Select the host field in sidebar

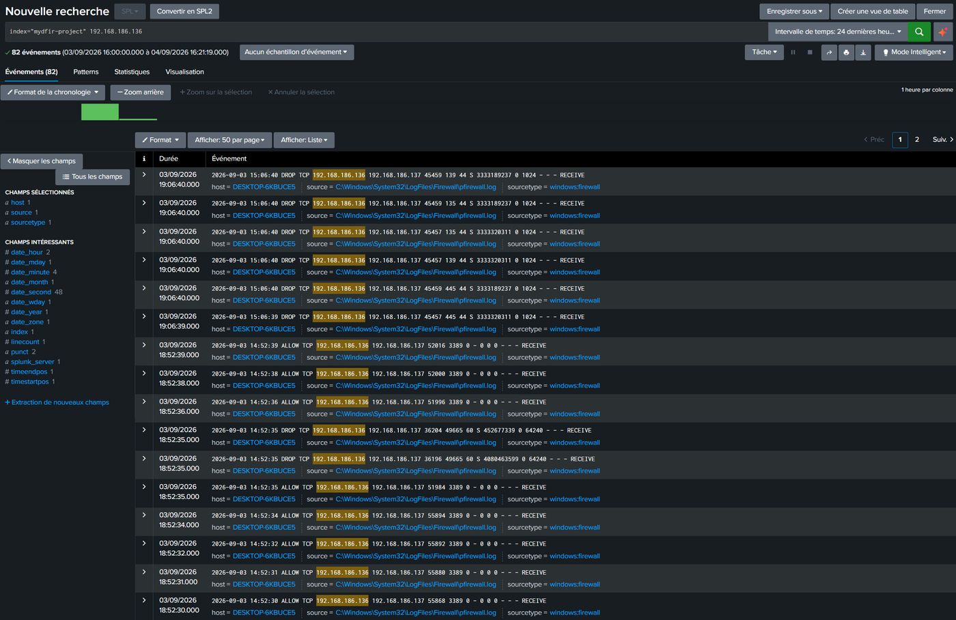pos(18,203)
